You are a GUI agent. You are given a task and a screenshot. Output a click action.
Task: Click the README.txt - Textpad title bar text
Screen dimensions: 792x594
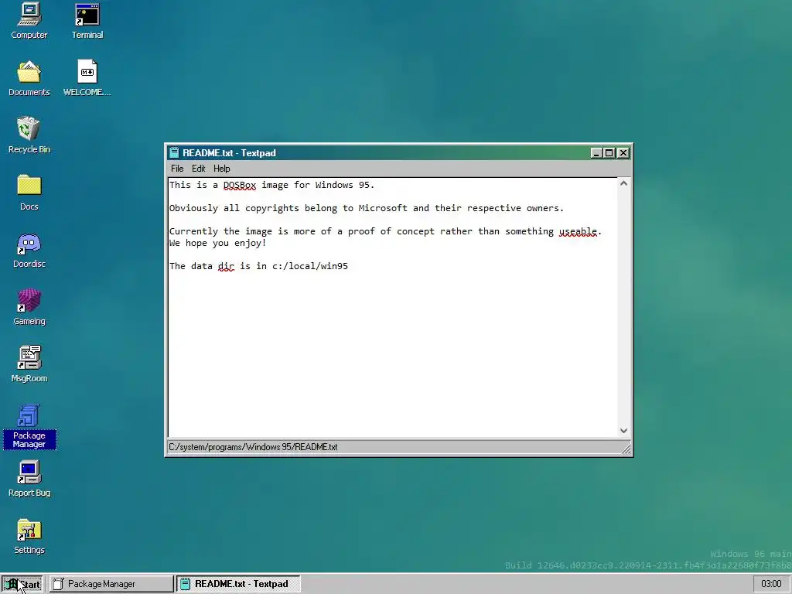tap(229, 153)
